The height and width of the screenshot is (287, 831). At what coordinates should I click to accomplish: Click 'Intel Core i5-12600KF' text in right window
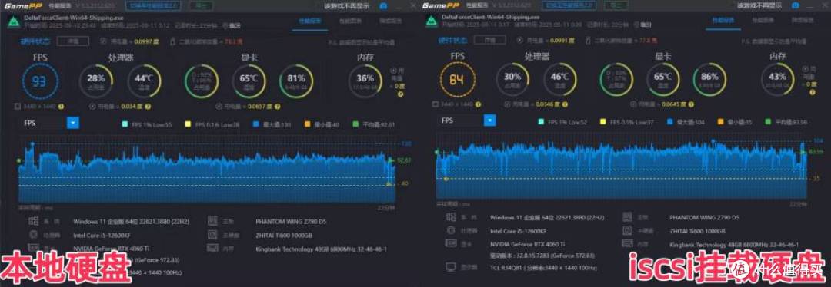click(x=519, y=231)
